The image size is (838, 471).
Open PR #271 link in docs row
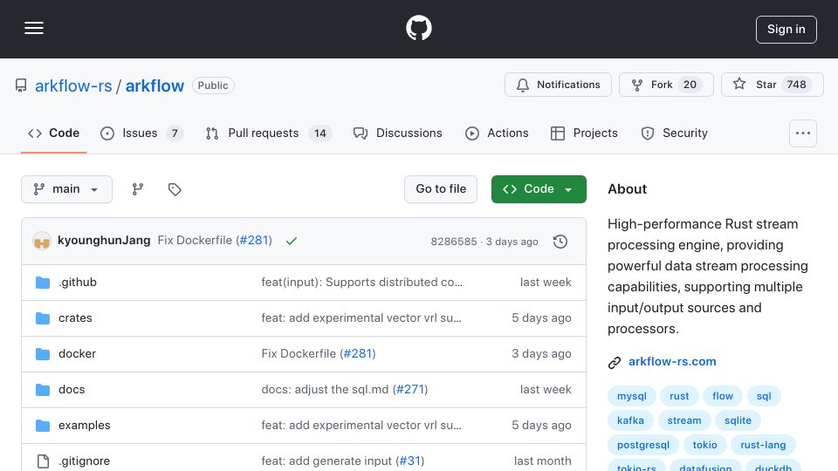click(x=410, y=390)
